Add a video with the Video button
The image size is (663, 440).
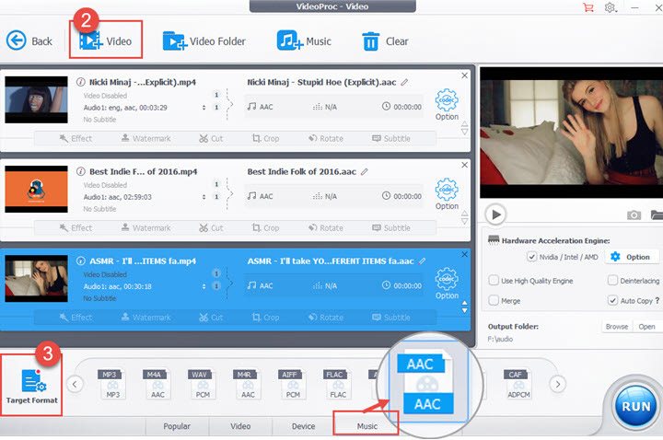105,41
